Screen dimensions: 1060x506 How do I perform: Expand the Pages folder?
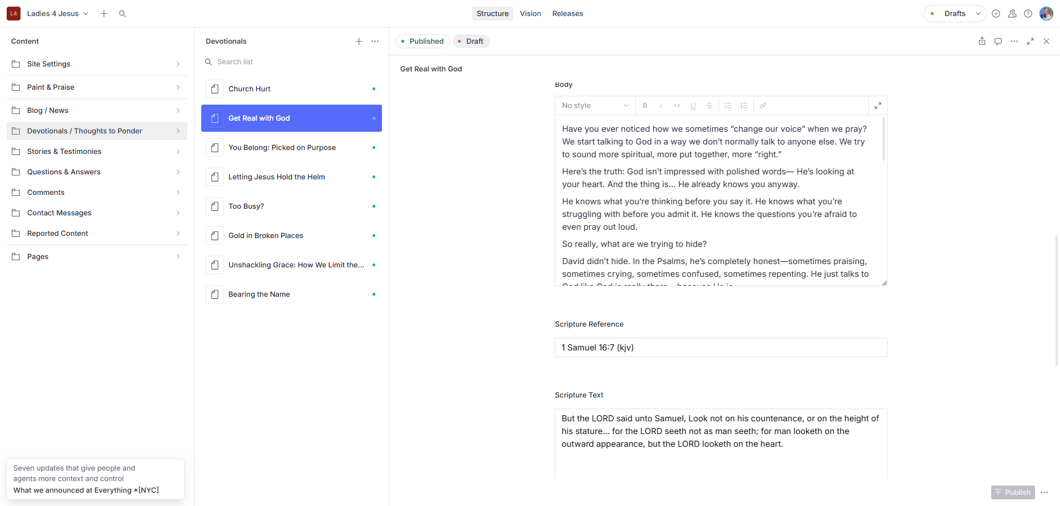click(x=97, y=257)
